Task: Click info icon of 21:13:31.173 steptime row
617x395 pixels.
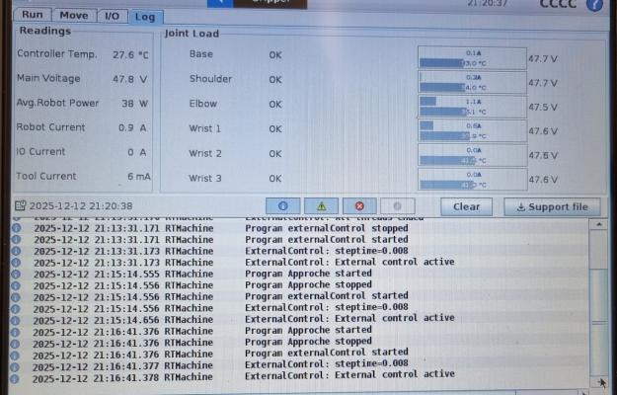Action: 16,251
